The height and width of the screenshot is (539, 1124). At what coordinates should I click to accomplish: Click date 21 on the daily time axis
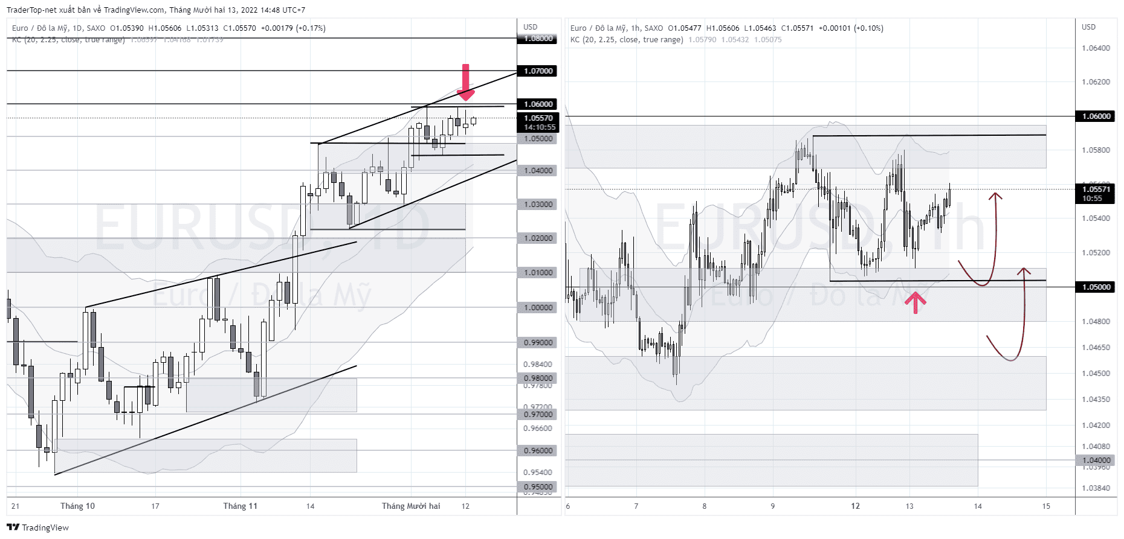[x=15, y=506]
